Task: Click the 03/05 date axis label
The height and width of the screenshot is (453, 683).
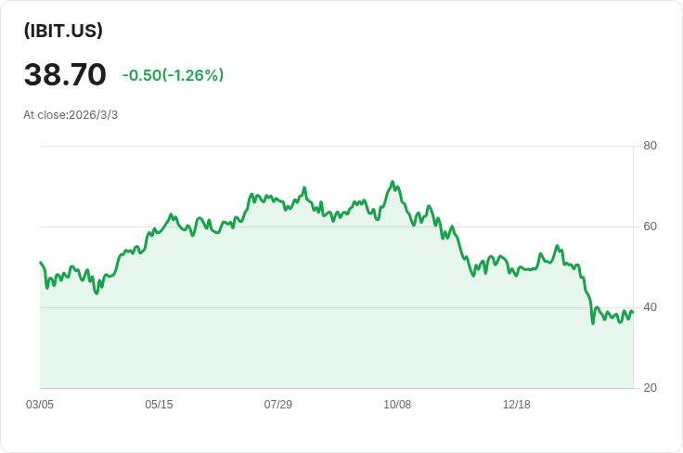Action: coord(40,405)
